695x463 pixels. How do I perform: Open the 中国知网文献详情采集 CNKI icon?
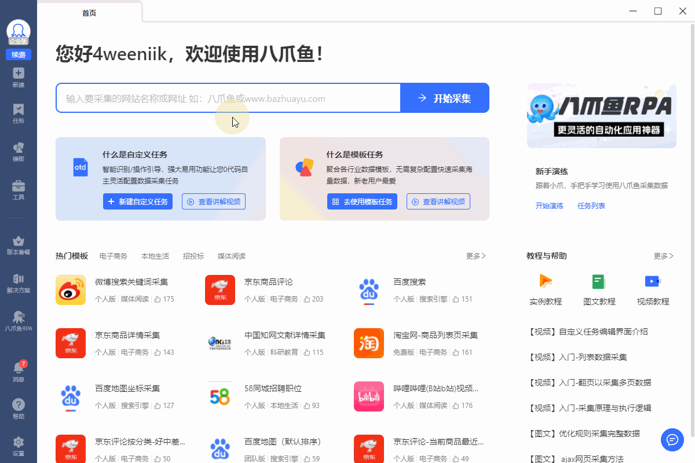[220, 343]
